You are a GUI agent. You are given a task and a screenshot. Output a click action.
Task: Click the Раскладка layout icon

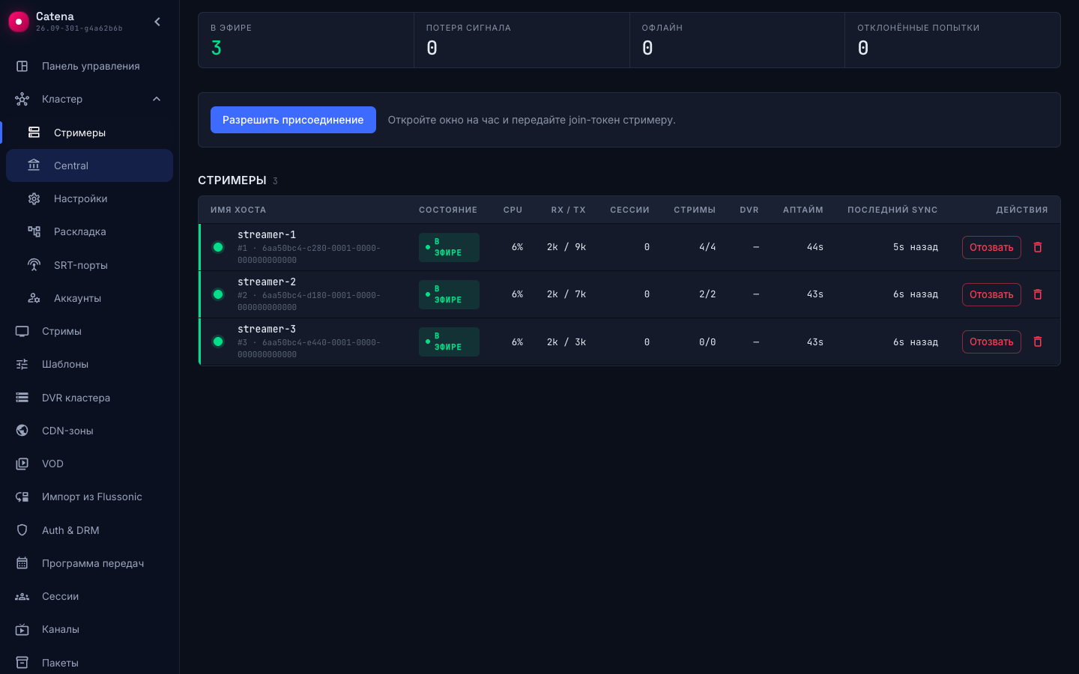tap(34, 231)
